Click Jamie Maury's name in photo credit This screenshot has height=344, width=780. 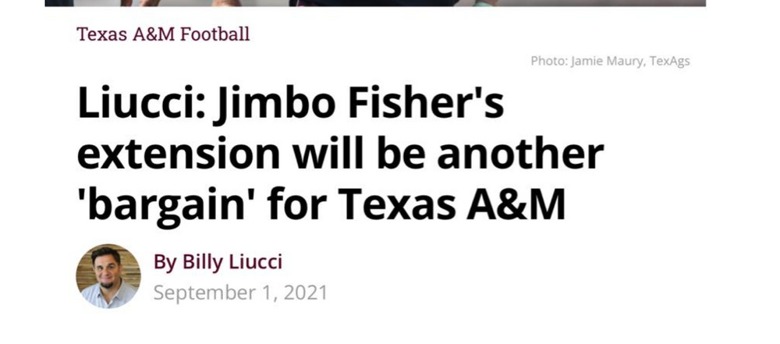608,61
